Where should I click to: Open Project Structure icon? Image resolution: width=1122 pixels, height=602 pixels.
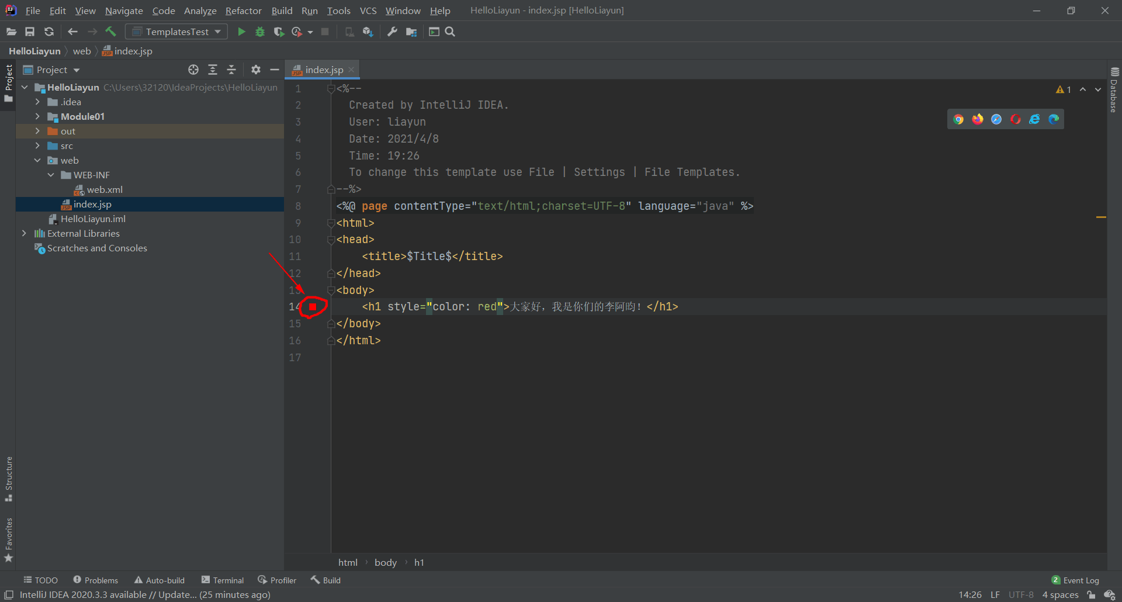coord(411,32)
